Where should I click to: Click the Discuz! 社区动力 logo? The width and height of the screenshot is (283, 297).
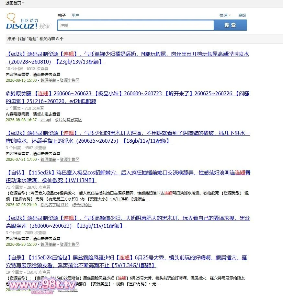(x=28, y=21)
